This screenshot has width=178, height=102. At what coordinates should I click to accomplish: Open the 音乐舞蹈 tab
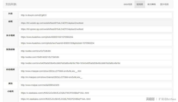152,4
